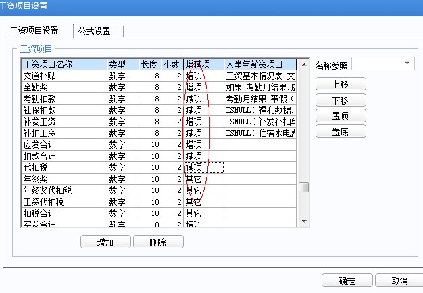Click the 工资项目名称 column header
Viewport: 423px width, 293px height.
(x=64, y=64)
